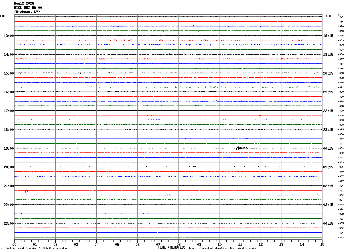The height and width of the screenshot is (252, 345).
Task: Click the traces clipped note at the bottom
Action: (224, 248)
